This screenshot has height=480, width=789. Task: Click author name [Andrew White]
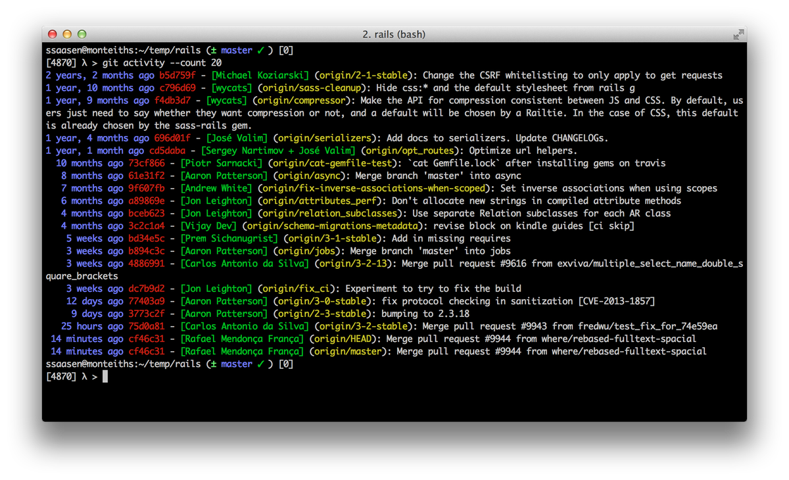click(216, 188)
